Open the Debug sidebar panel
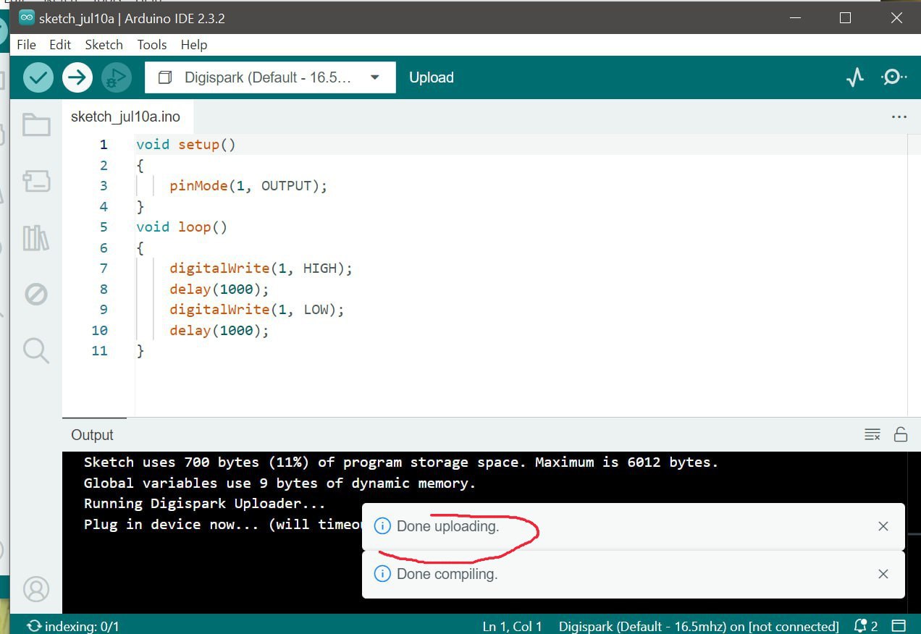Viewport: 921px width, 634px height. [36, 295]
